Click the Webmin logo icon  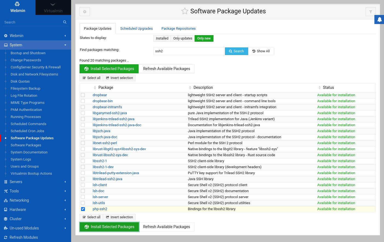point(17,4)
